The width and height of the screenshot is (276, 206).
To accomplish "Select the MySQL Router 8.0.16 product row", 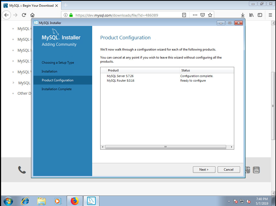I will [167, 81].
